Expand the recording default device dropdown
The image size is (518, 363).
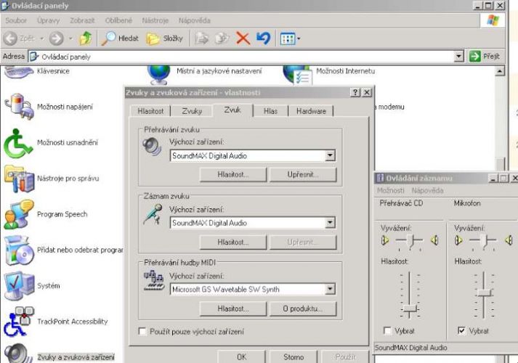click(330, 223)
